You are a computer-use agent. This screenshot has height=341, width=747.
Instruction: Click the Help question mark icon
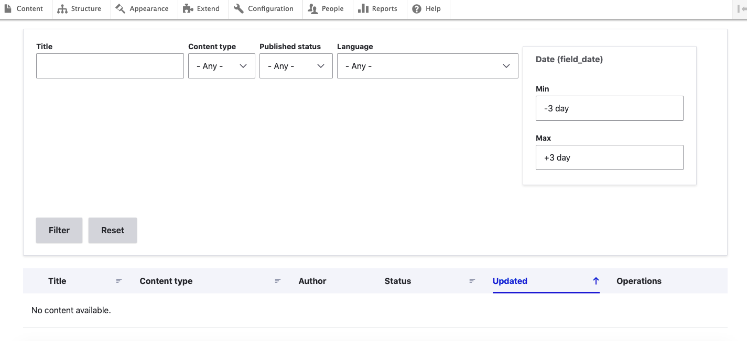pos(417,9)
